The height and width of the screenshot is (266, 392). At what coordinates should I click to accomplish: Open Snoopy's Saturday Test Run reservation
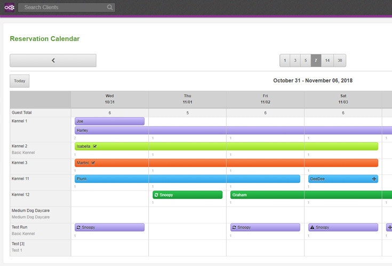343,227
